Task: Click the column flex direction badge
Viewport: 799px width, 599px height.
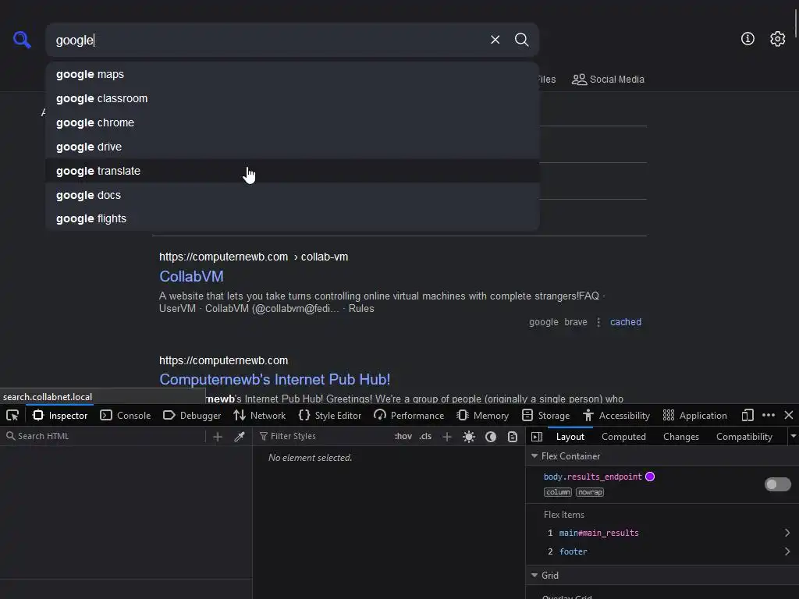Action: [x=558, y=492]
